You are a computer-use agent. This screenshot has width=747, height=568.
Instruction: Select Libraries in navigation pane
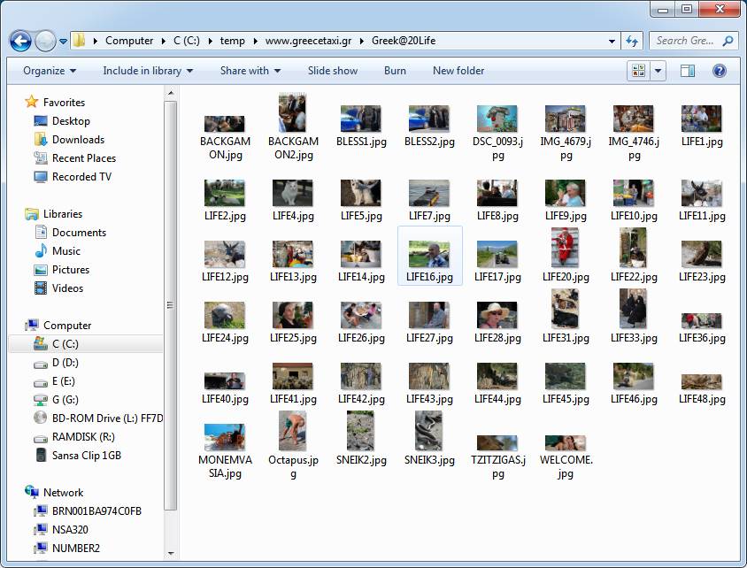click(63, 214)
